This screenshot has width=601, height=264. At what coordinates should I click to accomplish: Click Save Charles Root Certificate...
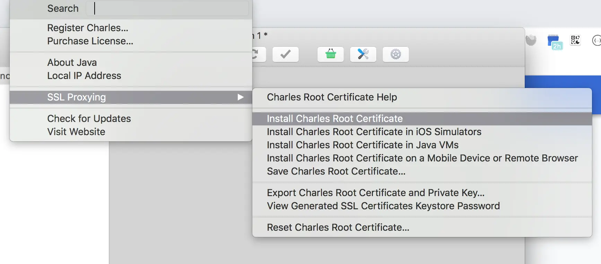(x=422, y=171)
